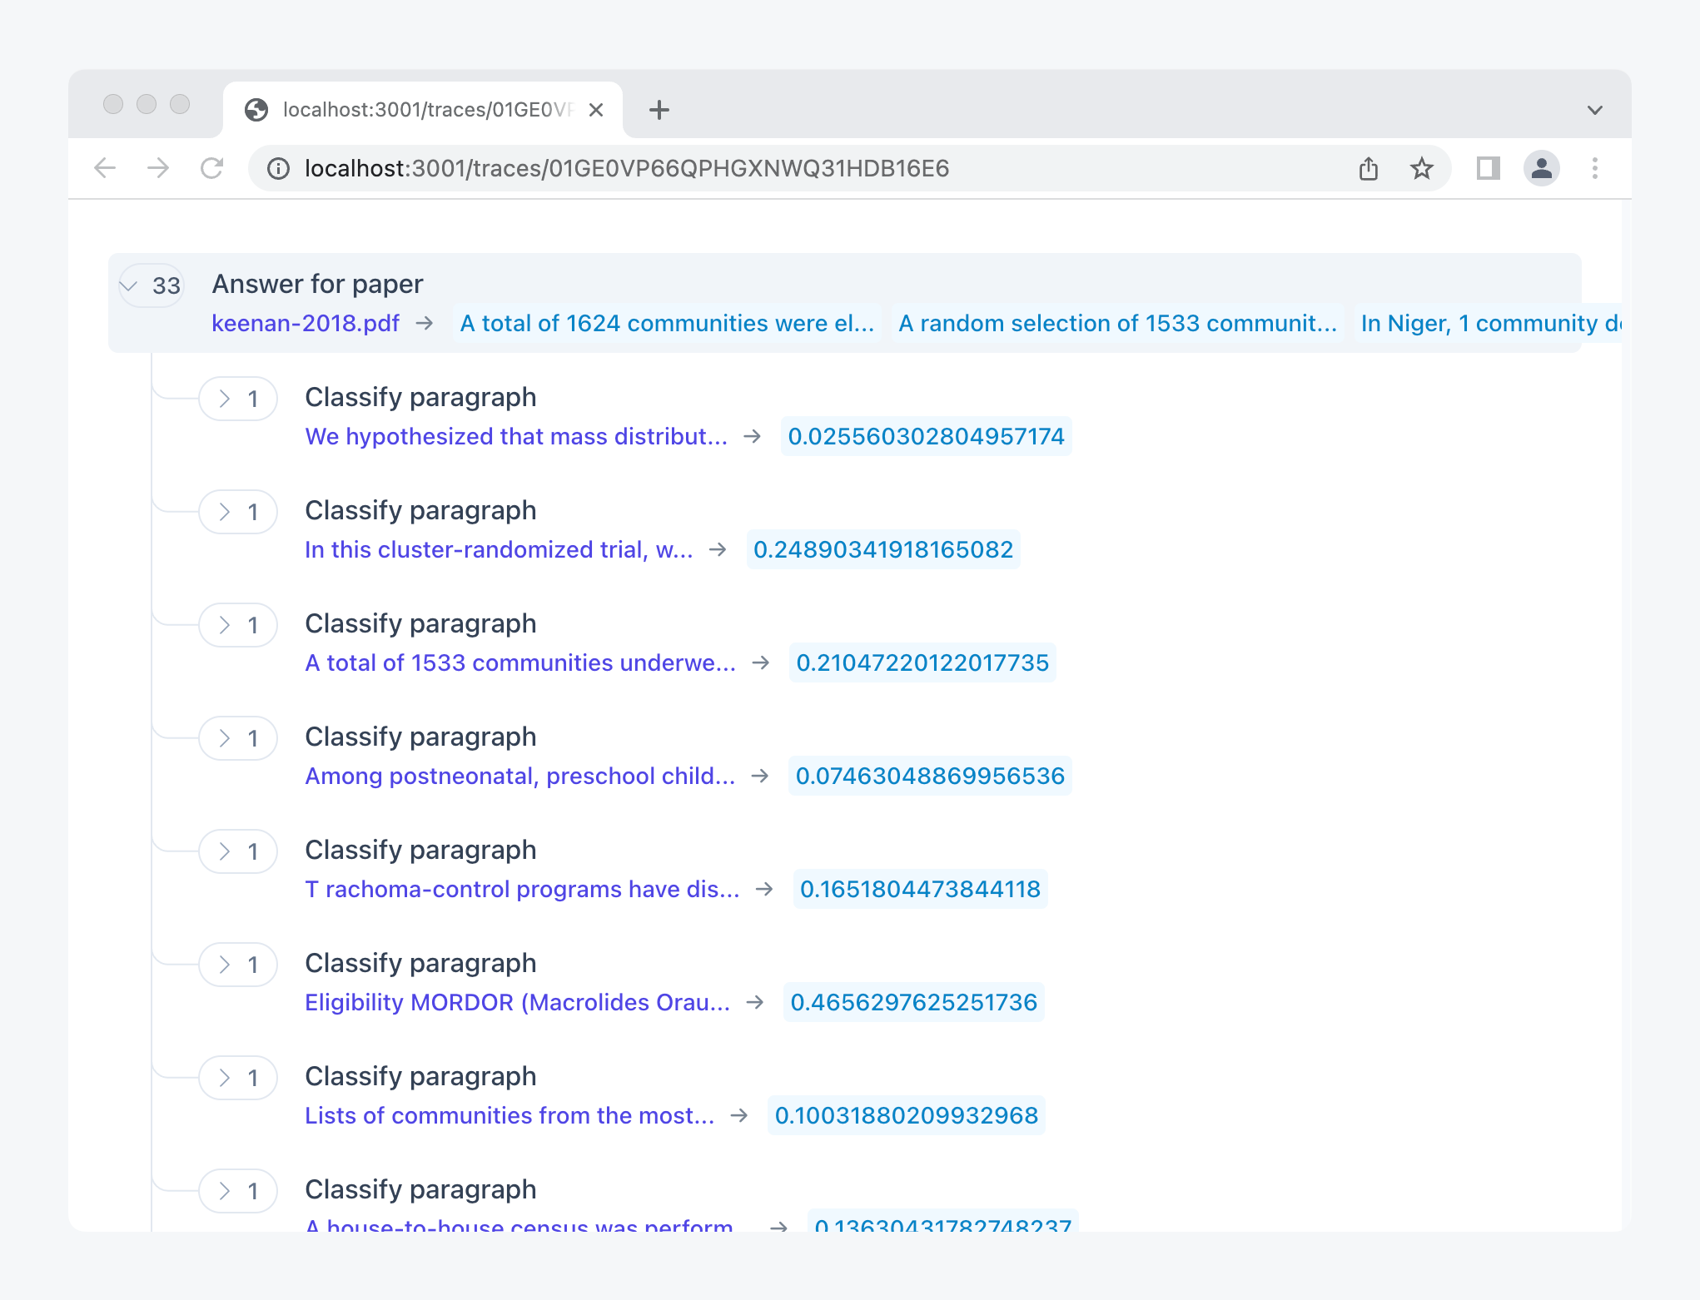Open the browser side panel
Viewport: 1700px width, 1300px height.
click(x=1488, y=168)
